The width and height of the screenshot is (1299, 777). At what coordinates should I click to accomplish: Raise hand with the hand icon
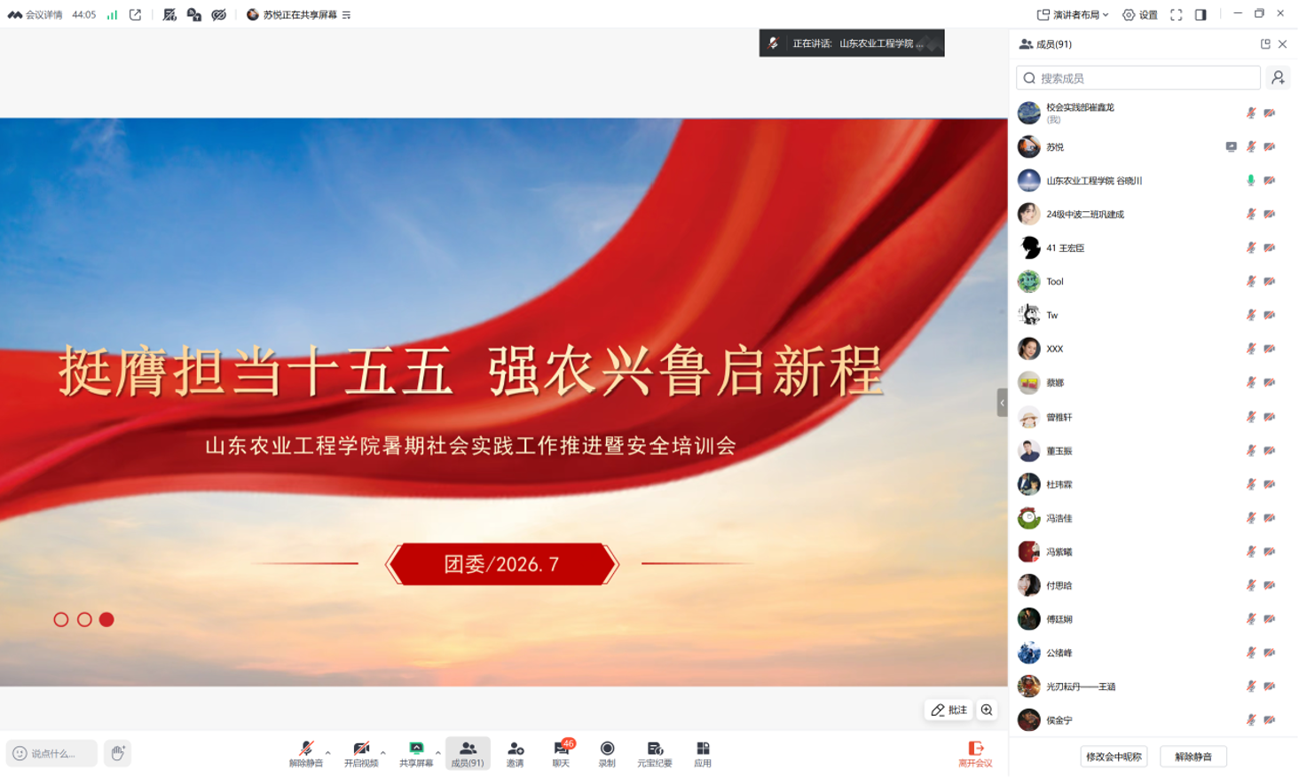(117, 753)
